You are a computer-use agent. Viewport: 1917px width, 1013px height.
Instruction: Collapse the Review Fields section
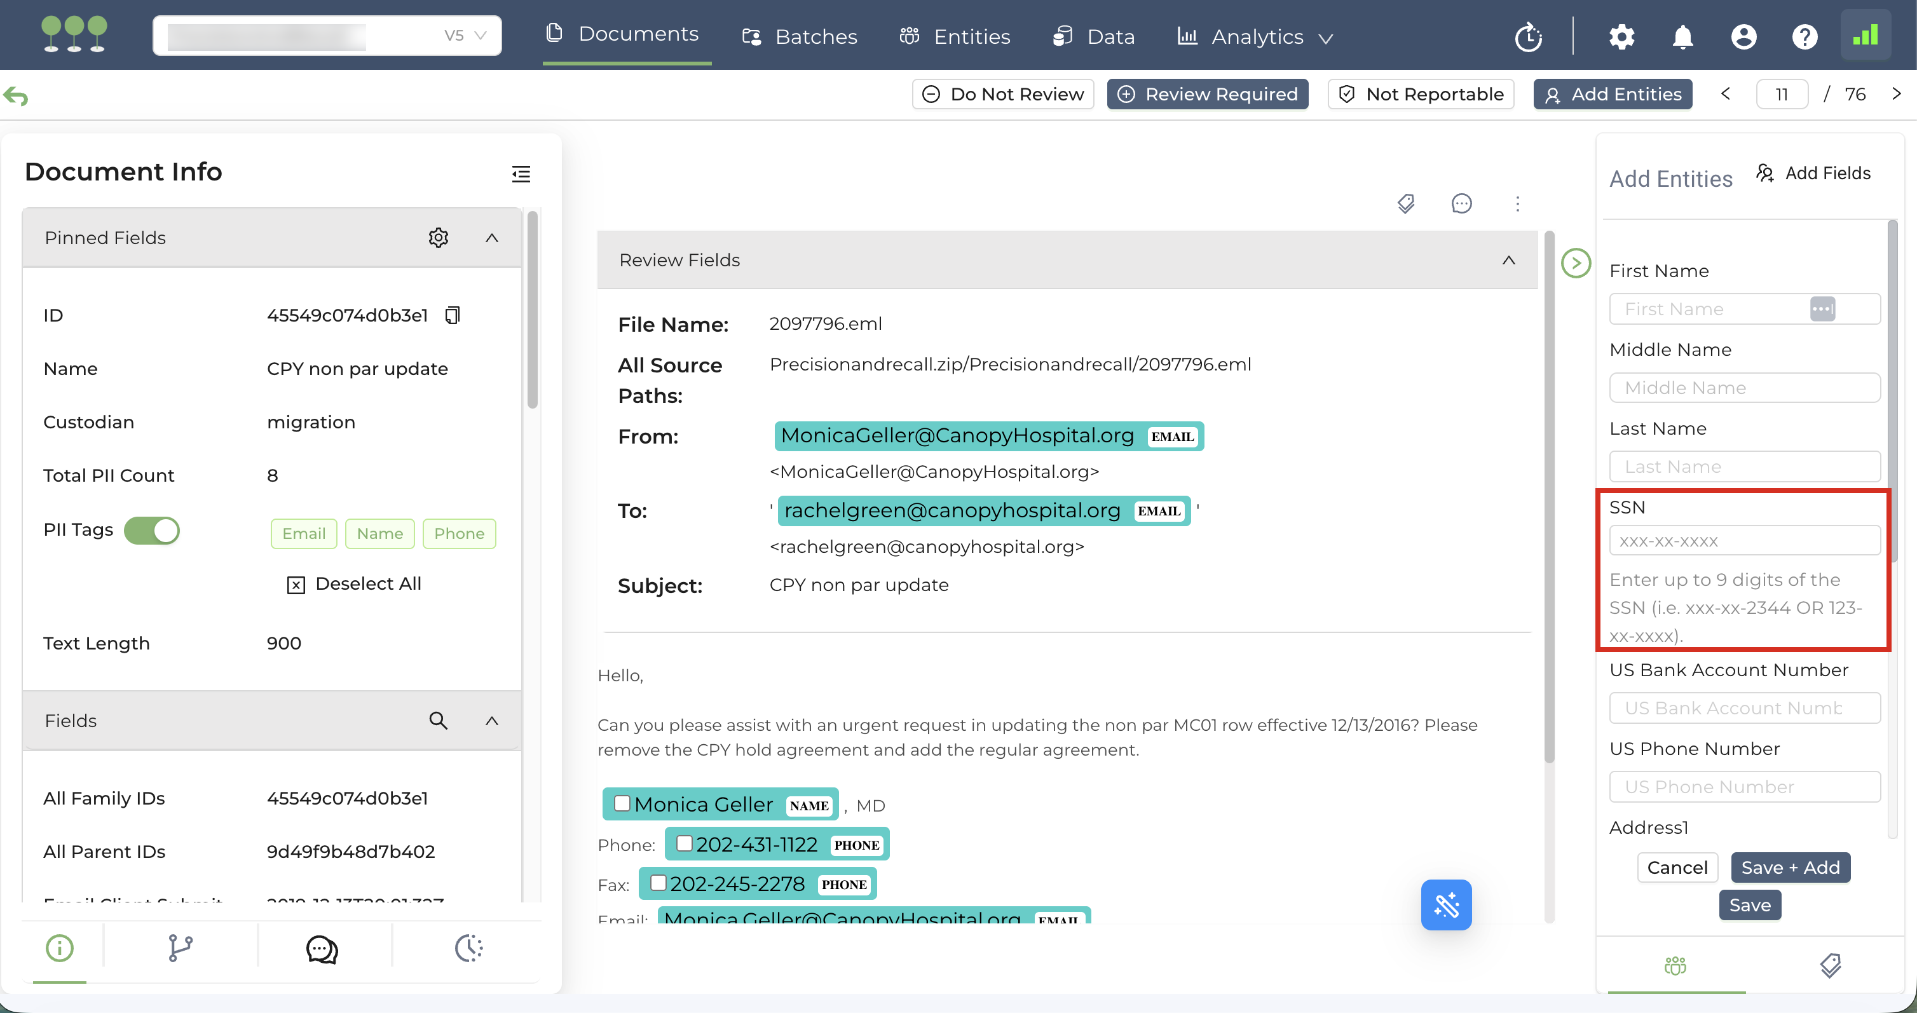(x=1508, y=260)
